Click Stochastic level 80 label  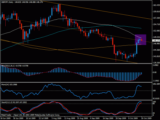click(x=154, y=104)
